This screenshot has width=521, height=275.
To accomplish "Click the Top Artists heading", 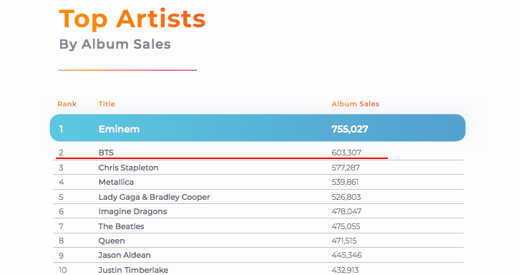I will coord(132,19).
